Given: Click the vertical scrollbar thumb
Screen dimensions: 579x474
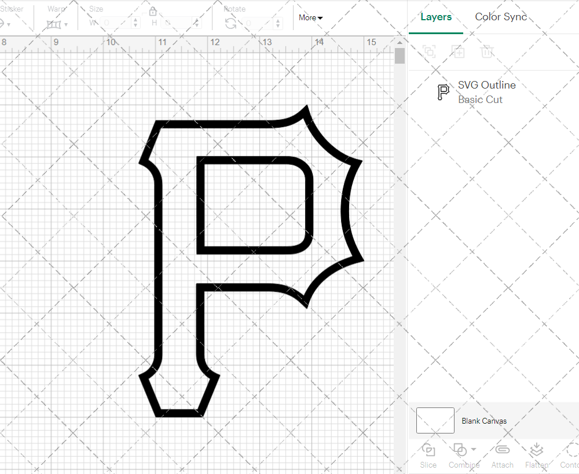Looking at the screenshot, I should (x=400, y=56).
